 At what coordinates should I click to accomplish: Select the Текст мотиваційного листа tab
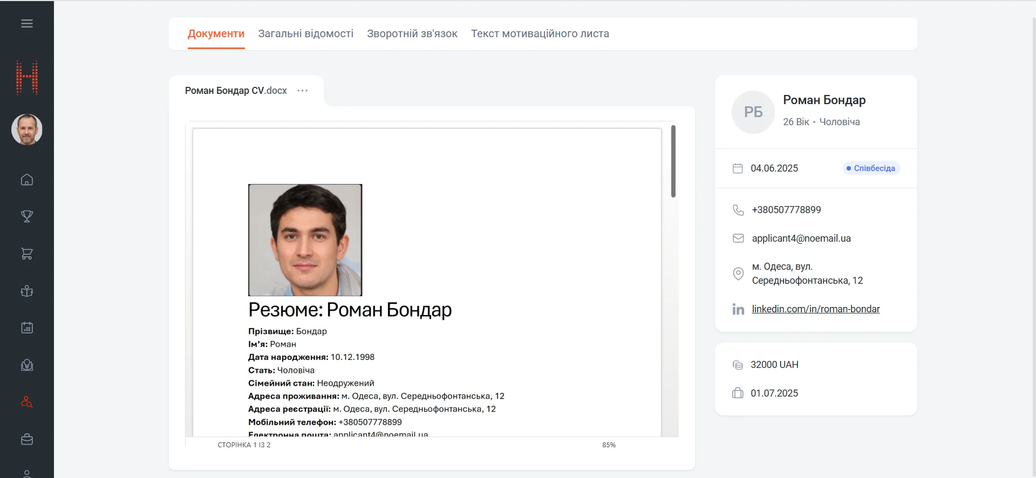pyautogui.click(x=540, y=34)
